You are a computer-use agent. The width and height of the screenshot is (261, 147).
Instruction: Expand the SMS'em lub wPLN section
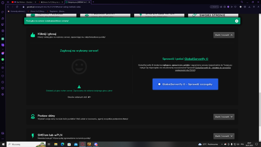pyautogui.click(x=224, y=136)
